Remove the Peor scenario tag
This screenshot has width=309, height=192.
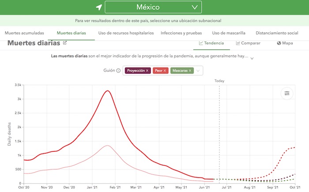(x=165, y=71)
